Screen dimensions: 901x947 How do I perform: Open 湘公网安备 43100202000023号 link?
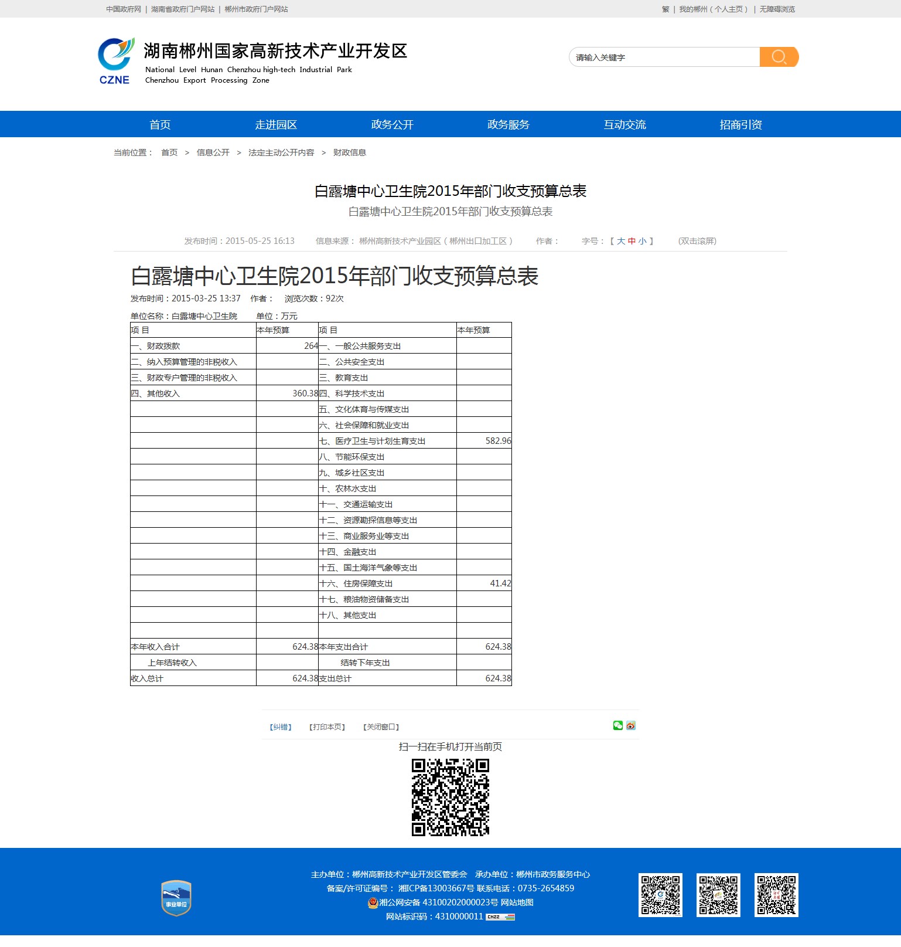[439, 902]
